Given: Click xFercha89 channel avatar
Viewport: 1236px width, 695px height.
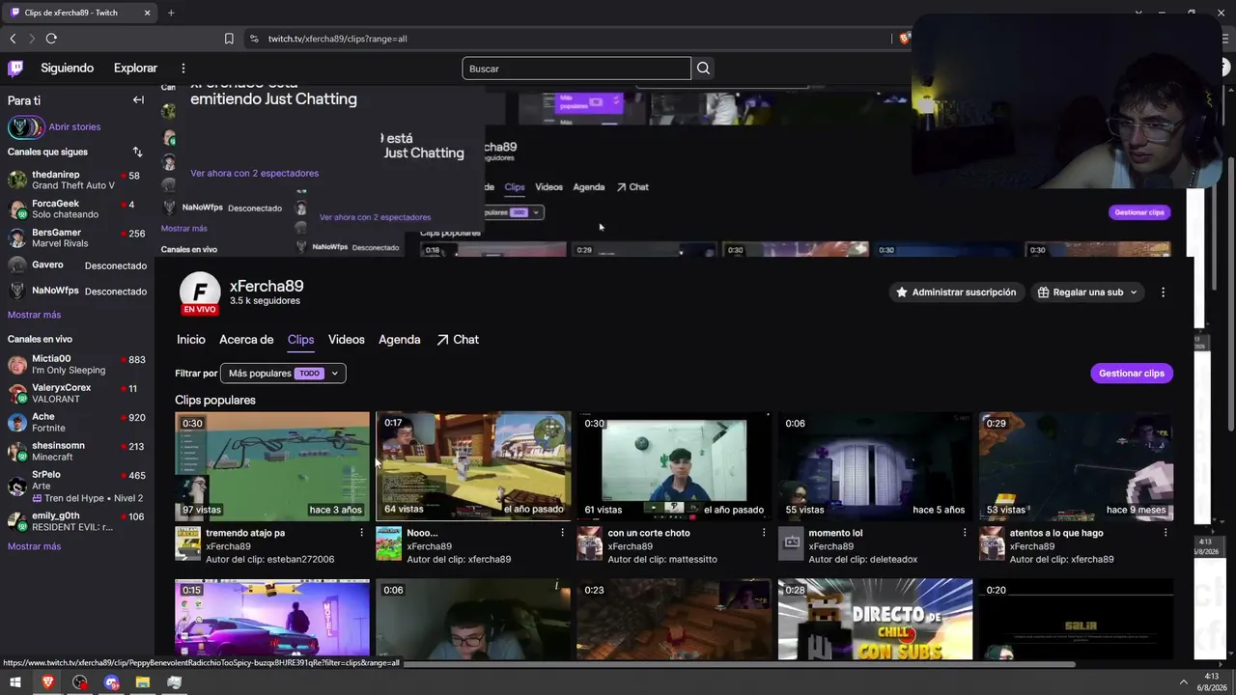Looking at the screenshot, I should (x=200, y=292).
